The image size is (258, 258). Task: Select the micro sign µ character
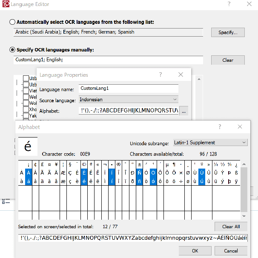pos(167,164)
